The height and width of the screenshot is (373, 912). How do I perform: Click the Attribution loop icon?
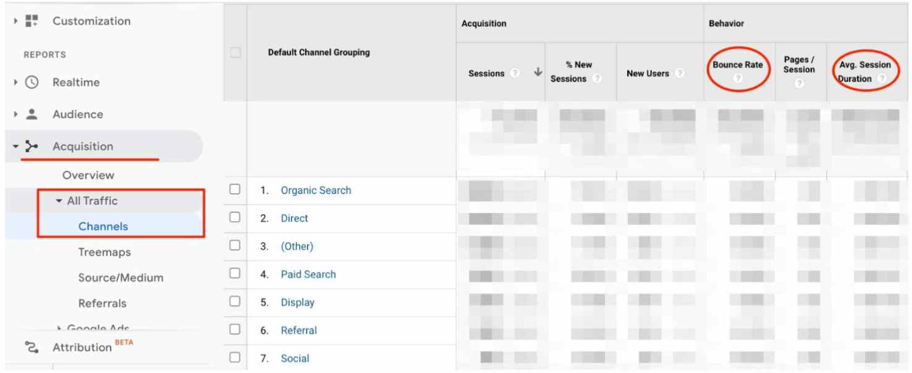click(32, 347)
